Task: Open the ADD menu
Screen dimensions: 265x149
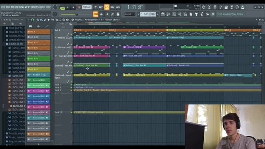Action: pyautogui.click(x=12, y=7)
